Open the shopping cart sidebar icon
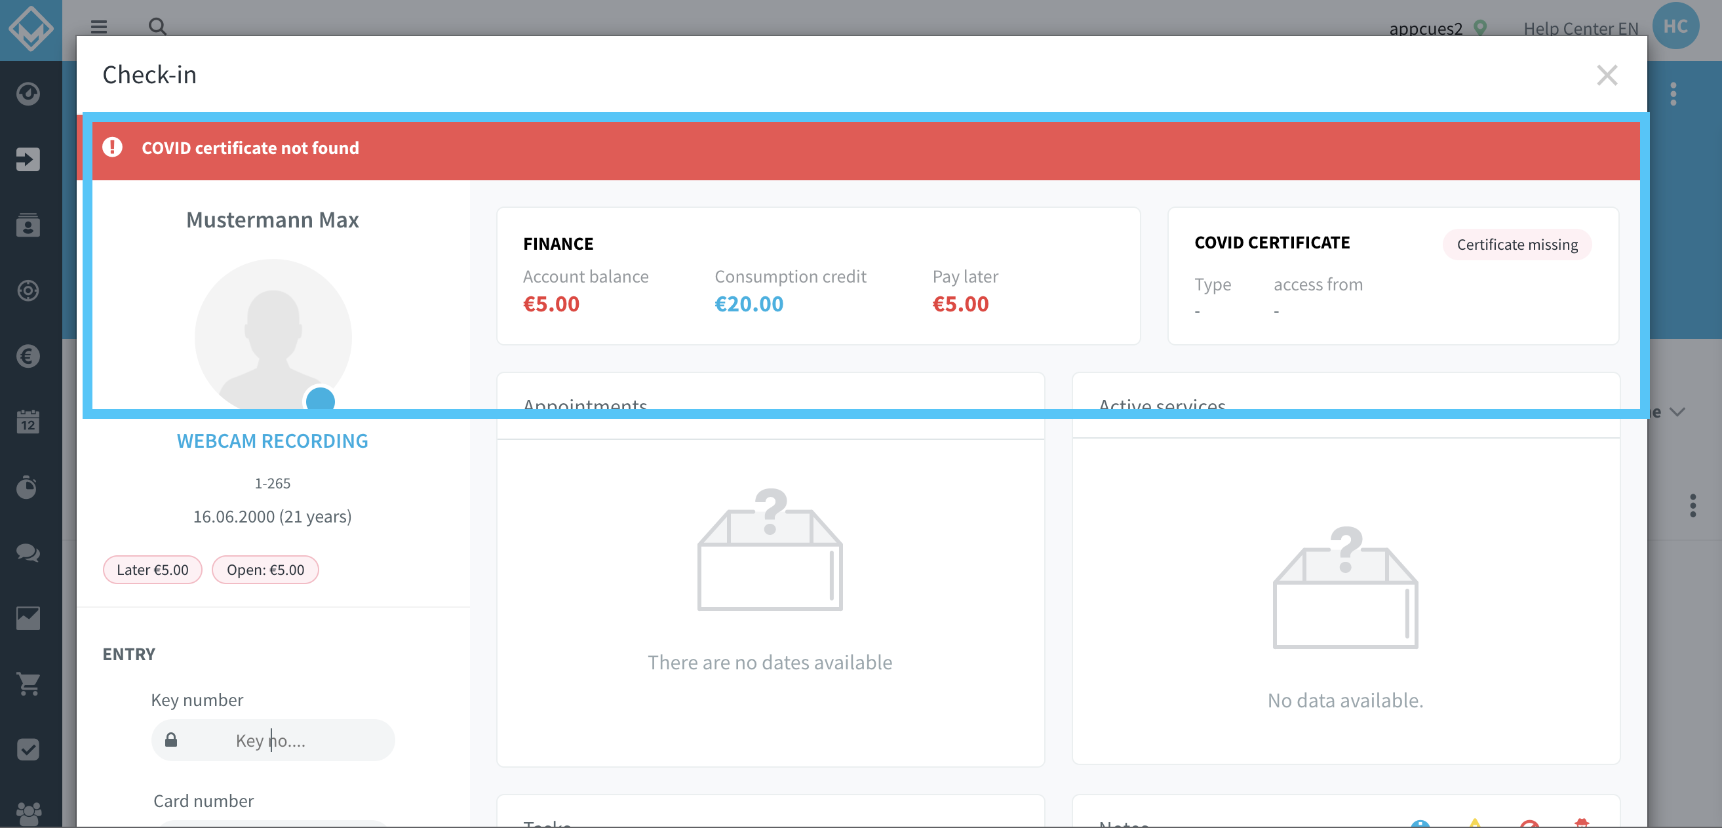The image size is (1722, 828). pyautogui.click(x=28, y=684)
